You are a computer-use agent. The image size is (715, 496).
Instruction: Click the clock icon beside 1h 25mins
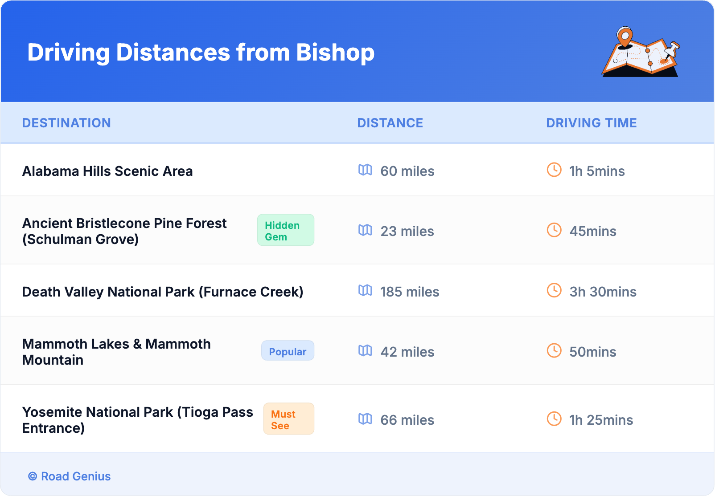(x=554, y=419)
